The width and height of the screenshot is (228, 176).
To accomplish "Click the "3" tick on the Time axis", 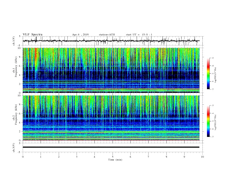I will (77, 157).
